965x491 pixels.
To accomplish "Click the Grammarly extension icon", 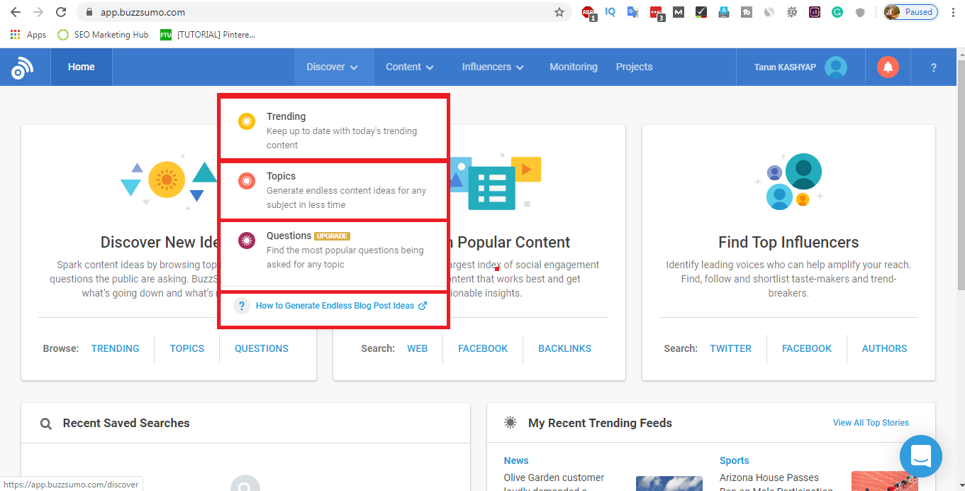I will (x=837, y=12).
